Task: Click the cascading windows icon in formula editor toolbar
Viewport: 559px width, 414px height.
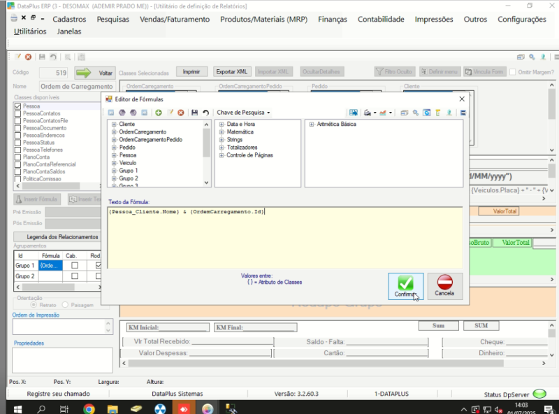Action: coord(404,113)
